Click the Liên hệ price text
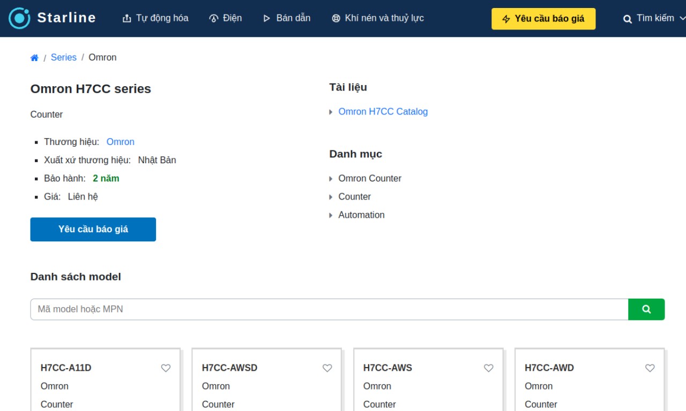The height and width of the screenshot is (411, 686). [x=83, y=196]
